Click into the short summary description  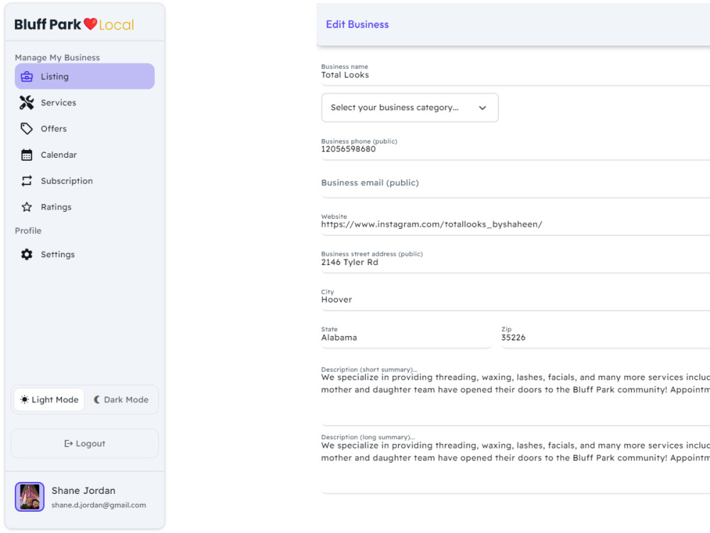tap(515, 396)
